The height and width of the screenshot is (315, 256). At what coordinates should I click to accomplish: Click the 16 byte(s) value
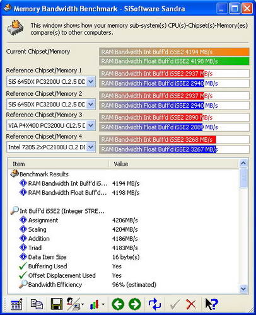(x=125, y=257)
